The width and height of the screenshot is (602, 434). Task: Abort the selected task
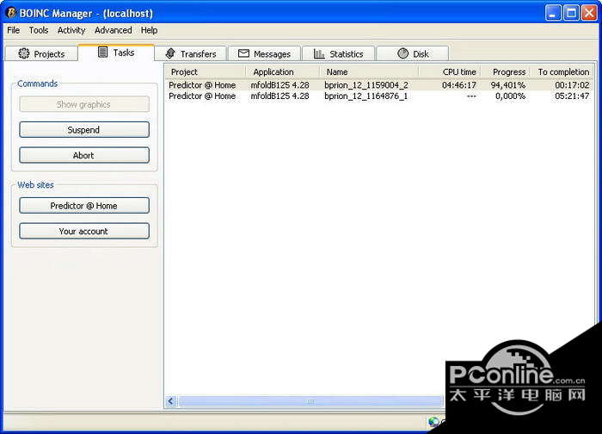(x=84, y=155)
